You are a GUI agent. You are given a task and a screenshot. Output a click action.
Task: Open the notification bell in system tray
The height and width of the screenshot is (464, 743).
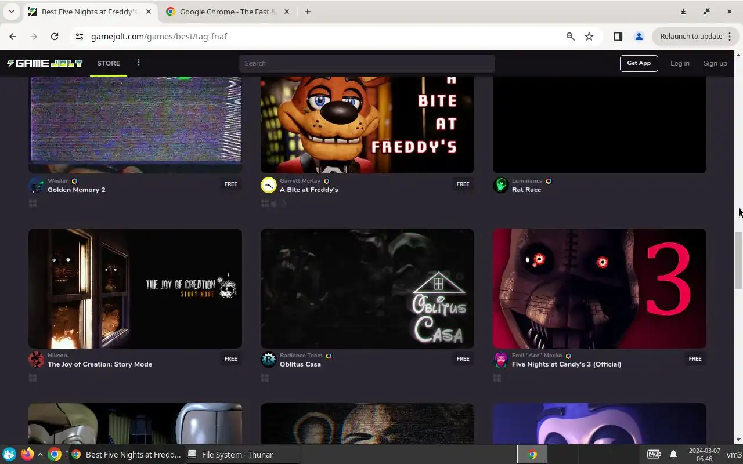673,455
